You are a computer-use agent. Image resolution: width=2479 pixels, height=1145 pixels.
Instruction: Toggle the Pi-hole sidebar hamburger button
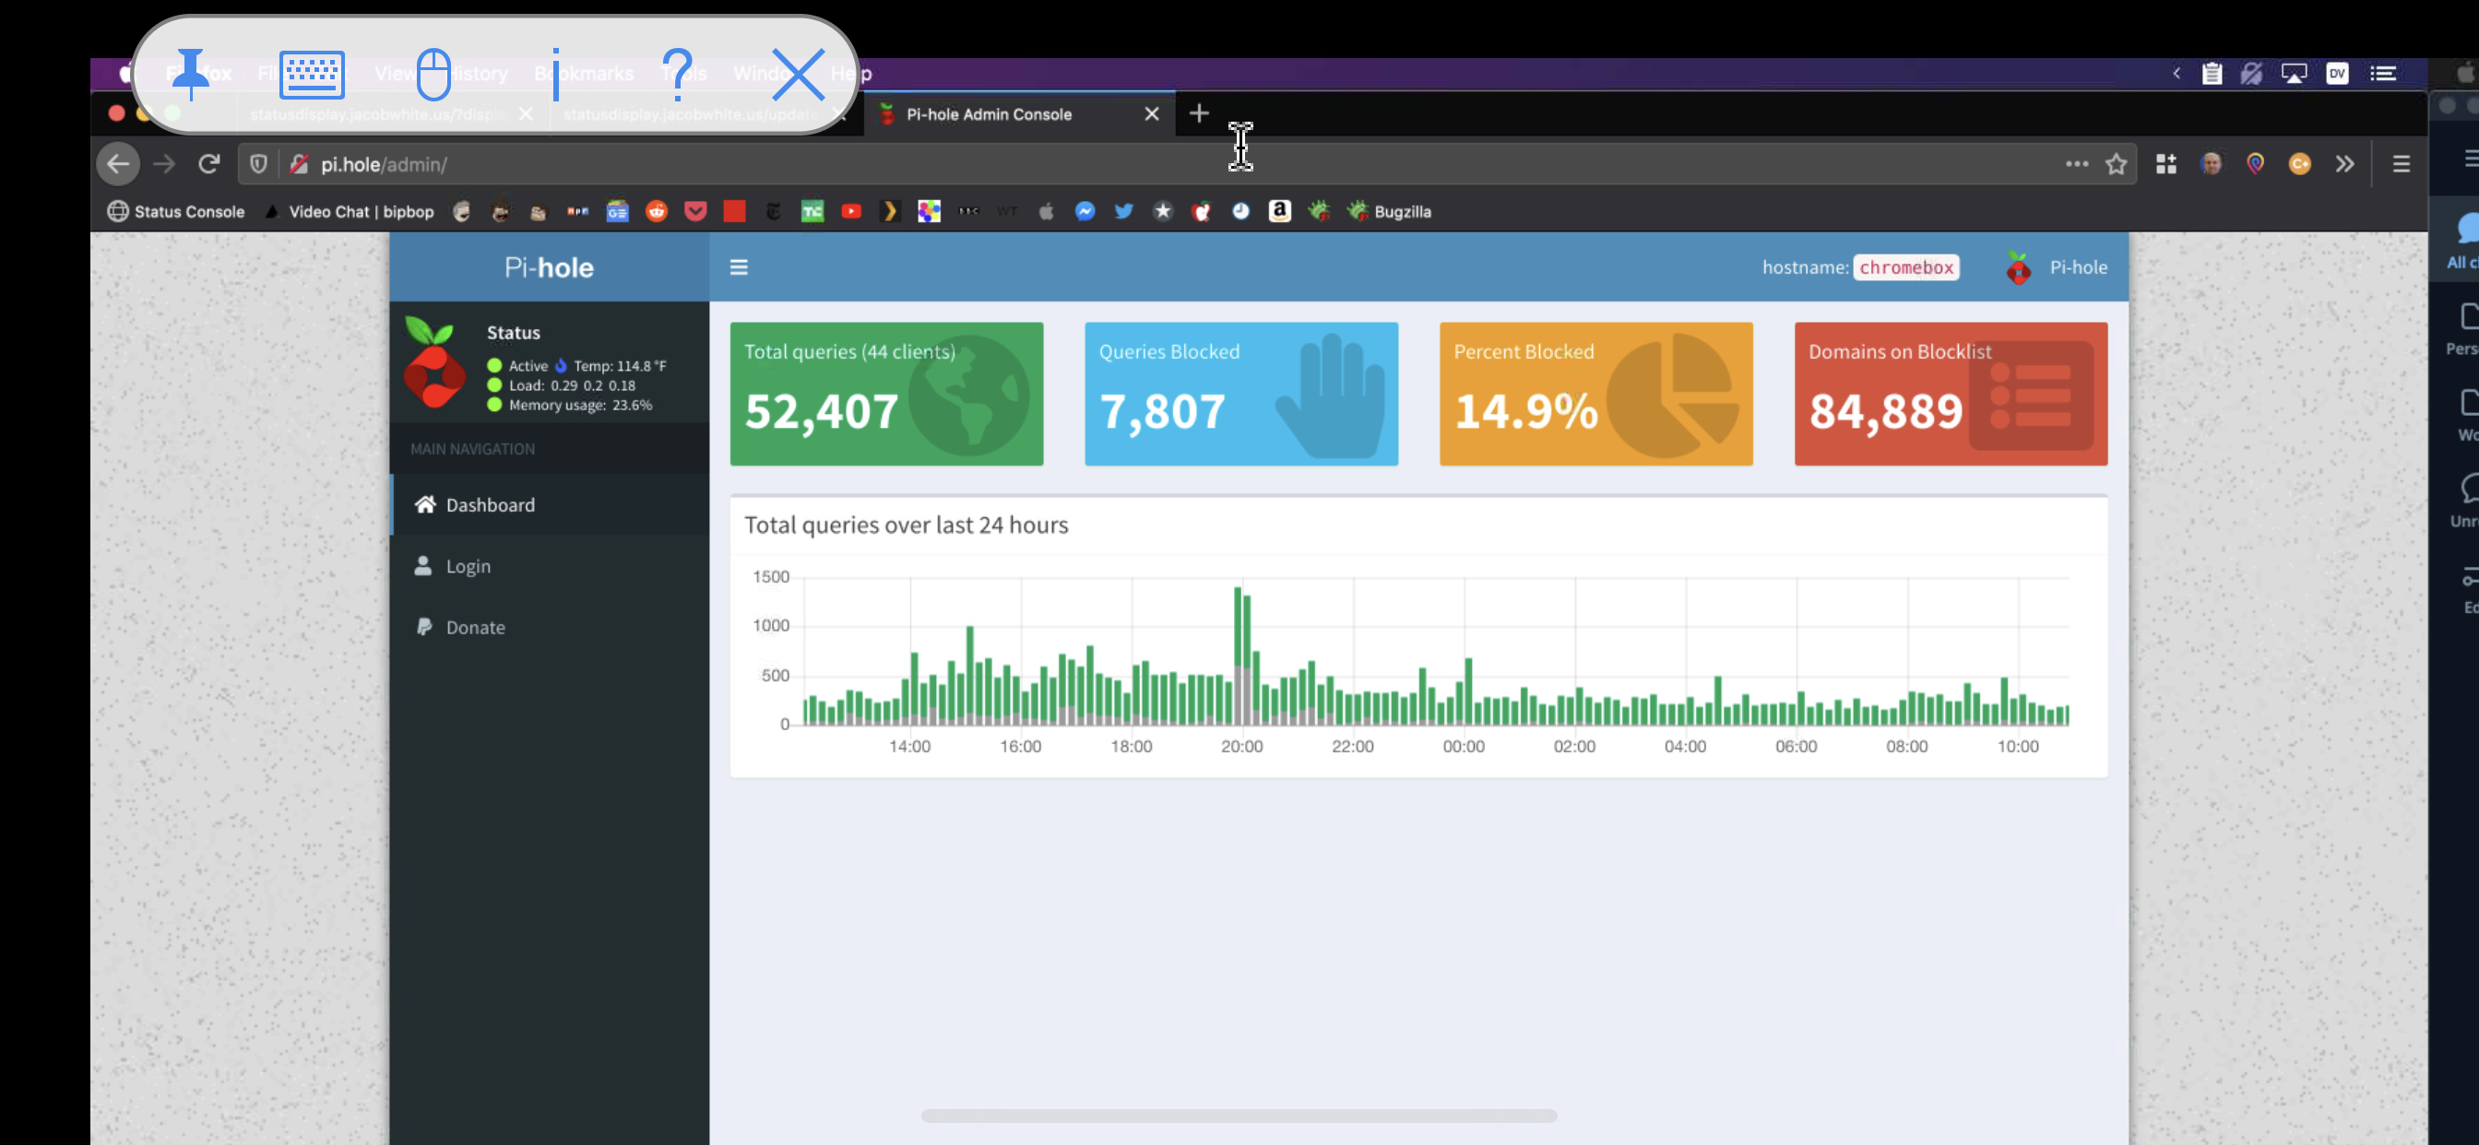pyautogui.click(x=738, y=266)
